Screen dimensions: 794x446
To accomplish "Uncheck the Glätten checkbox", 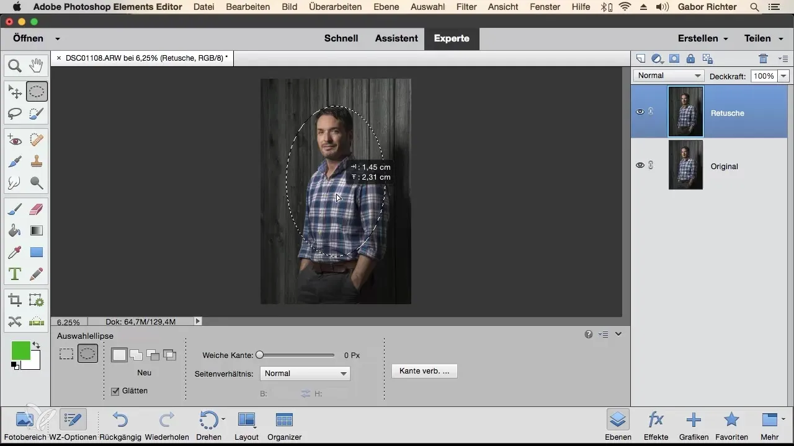I will pos(115,391).
